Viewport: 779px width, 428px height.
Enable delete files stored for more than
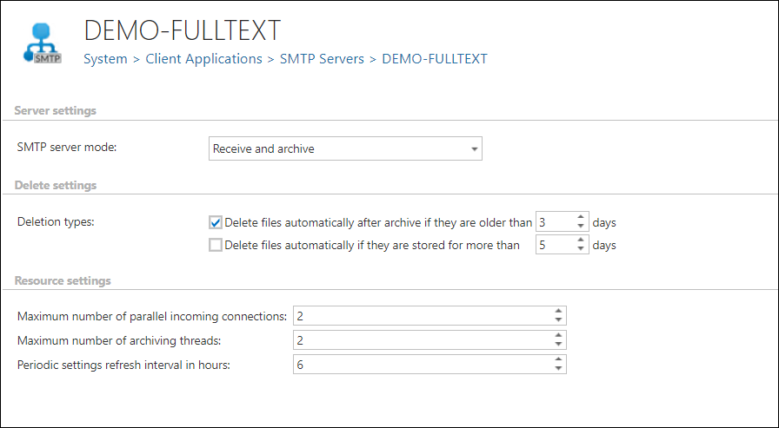[x=216, y=245]
